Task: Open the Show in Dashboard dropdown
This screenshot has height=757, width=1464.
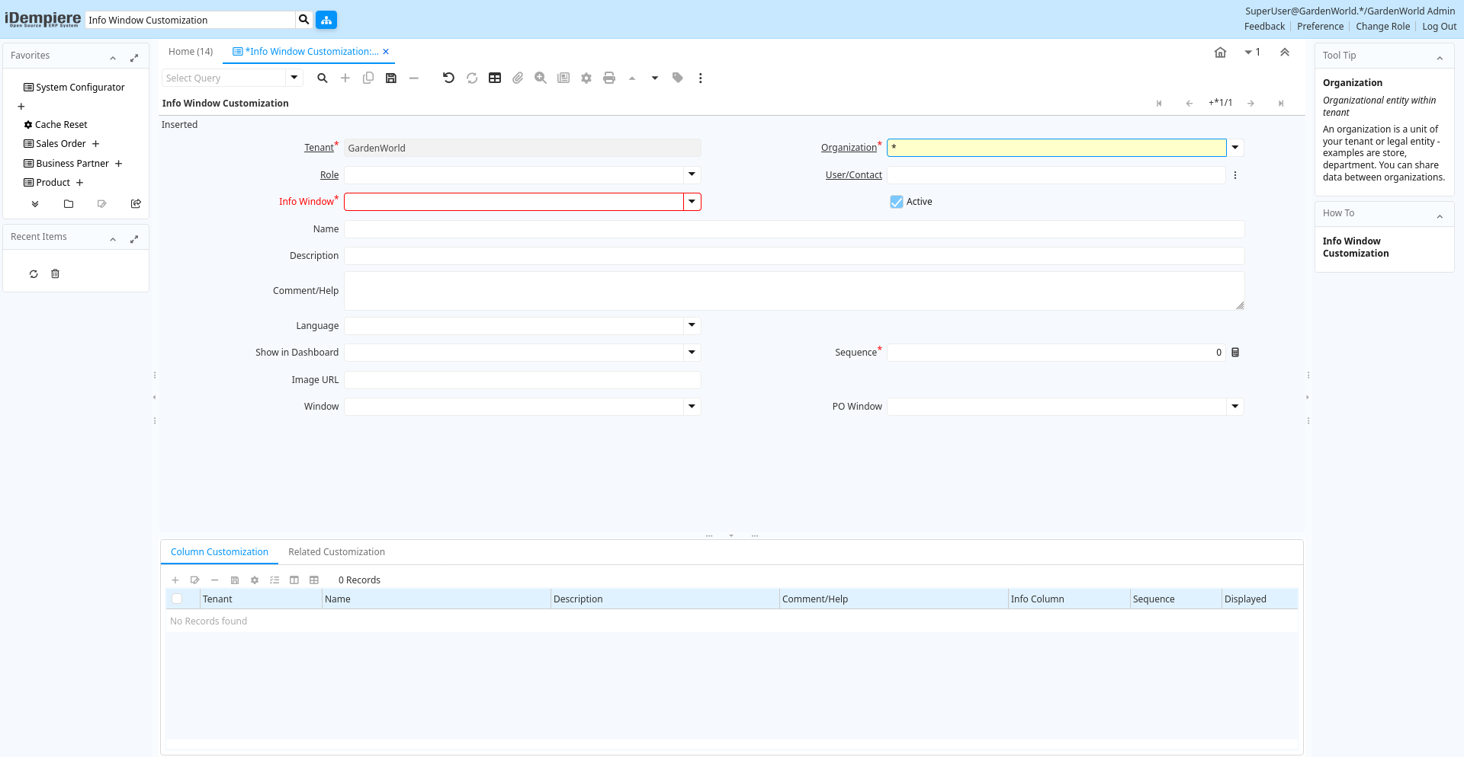Action: tap(692, 353)
